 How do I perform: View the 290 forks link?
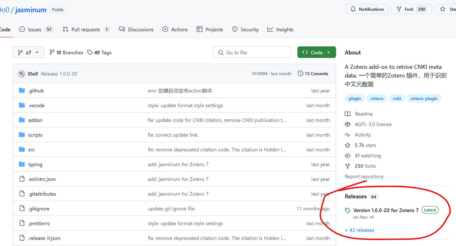click(x=360, y=166)
